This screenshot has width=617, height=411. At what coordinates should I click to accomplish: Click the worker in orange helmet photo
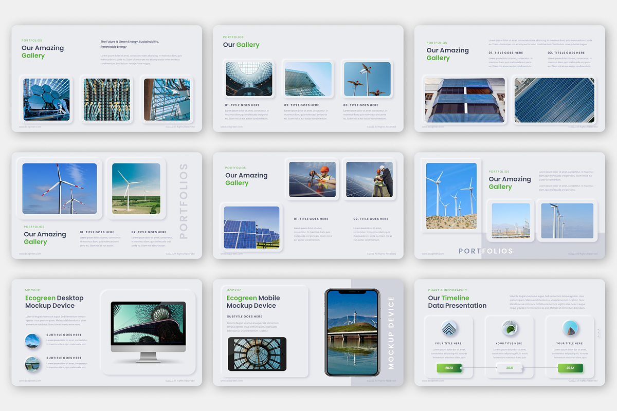(x=312, y=179)
